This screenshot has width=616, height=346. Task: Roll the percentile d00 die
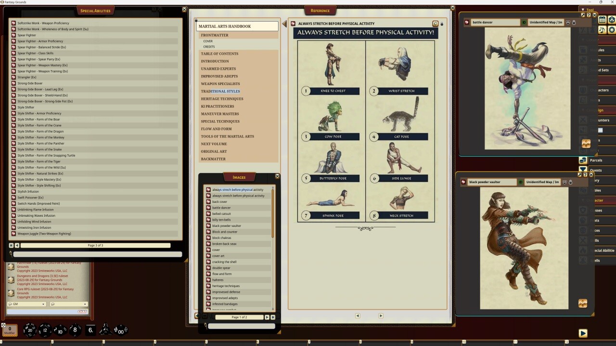click(120, 332)
